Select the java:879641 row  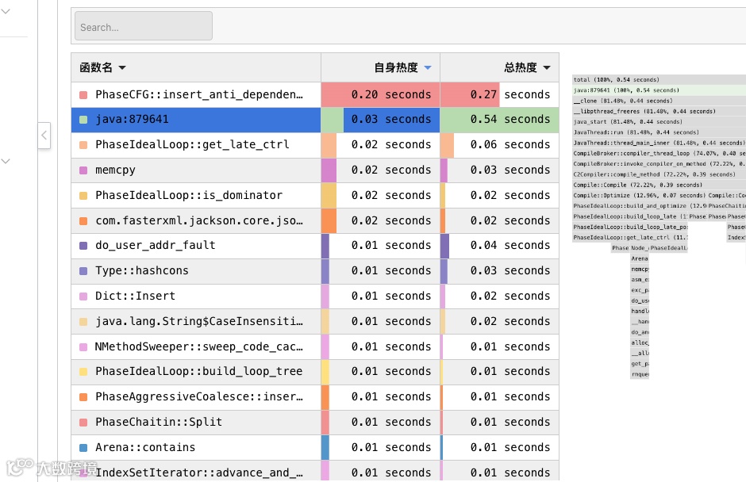click(x=315, y=120)
